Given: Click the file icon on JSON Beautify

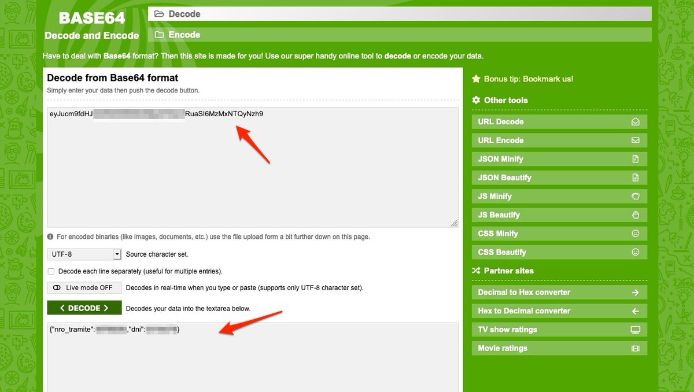Looking at the screenshot, I should click(636, 177).
